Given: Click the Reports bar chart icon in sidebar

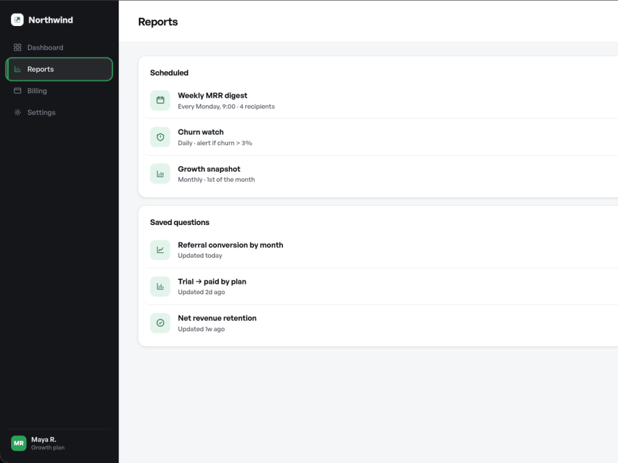Looking at the screenshot, I should (17, 69).
